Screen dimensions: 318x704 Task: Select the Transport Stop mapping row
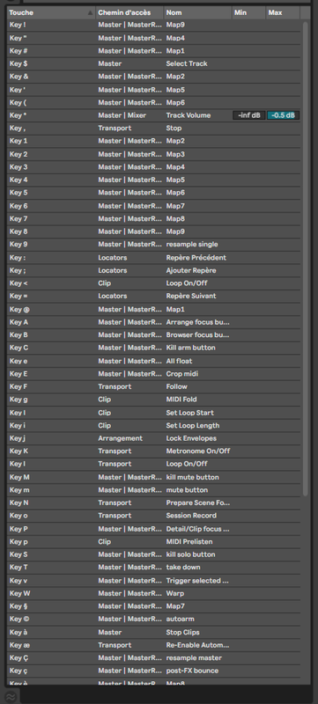153,128
